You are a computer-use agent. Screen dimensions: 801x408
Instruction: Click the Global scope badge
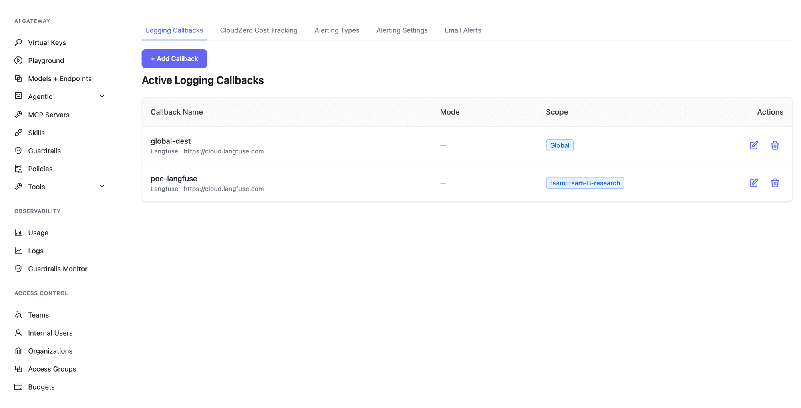[559, 145]
